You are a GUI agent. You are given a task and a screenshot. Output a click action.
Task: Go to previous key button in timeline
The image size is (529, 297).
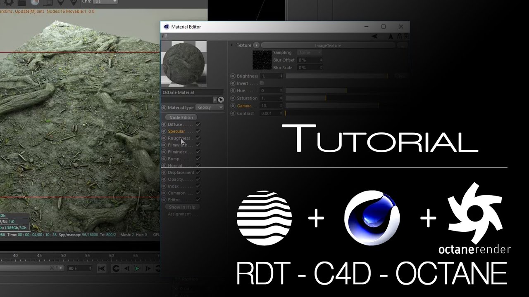tap(116, 269)
